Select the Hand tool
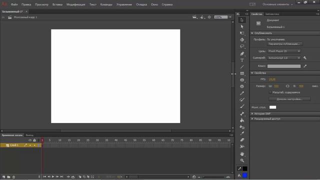The width and height of the screenshot is (320, 180). point(242,154)
